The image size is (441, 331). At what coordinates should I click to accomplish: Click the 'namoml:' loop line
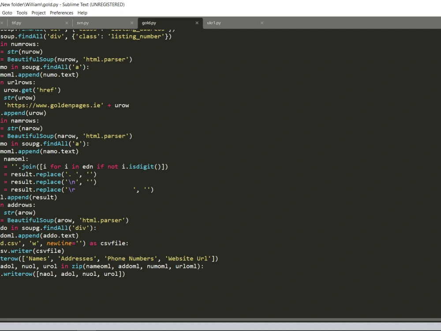[x=16, y=159]
